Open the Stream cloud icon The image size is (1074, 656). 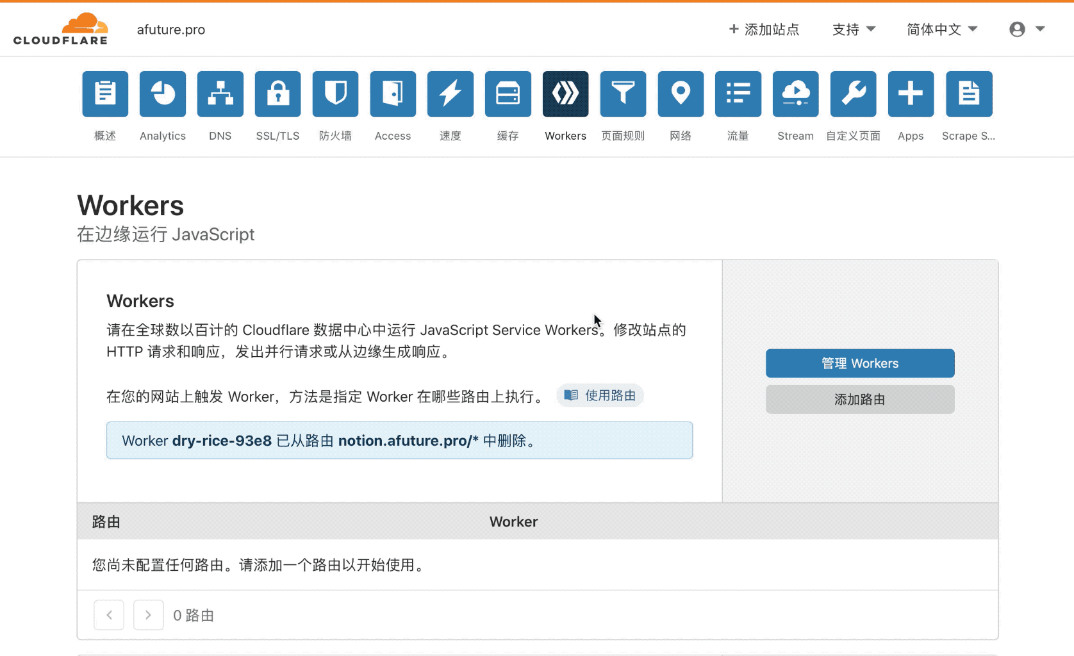[x=796, y=94]
